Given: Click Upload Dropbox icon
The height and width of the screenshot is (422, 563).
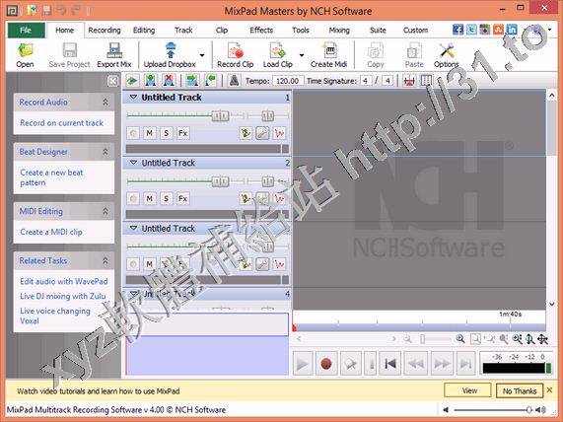Looking at the screenshot, I should pos(170,55).
